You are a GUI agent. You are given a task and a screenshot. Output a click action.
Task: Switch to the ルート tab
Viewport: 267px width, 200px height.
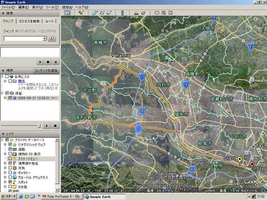(x=49, y=21)
